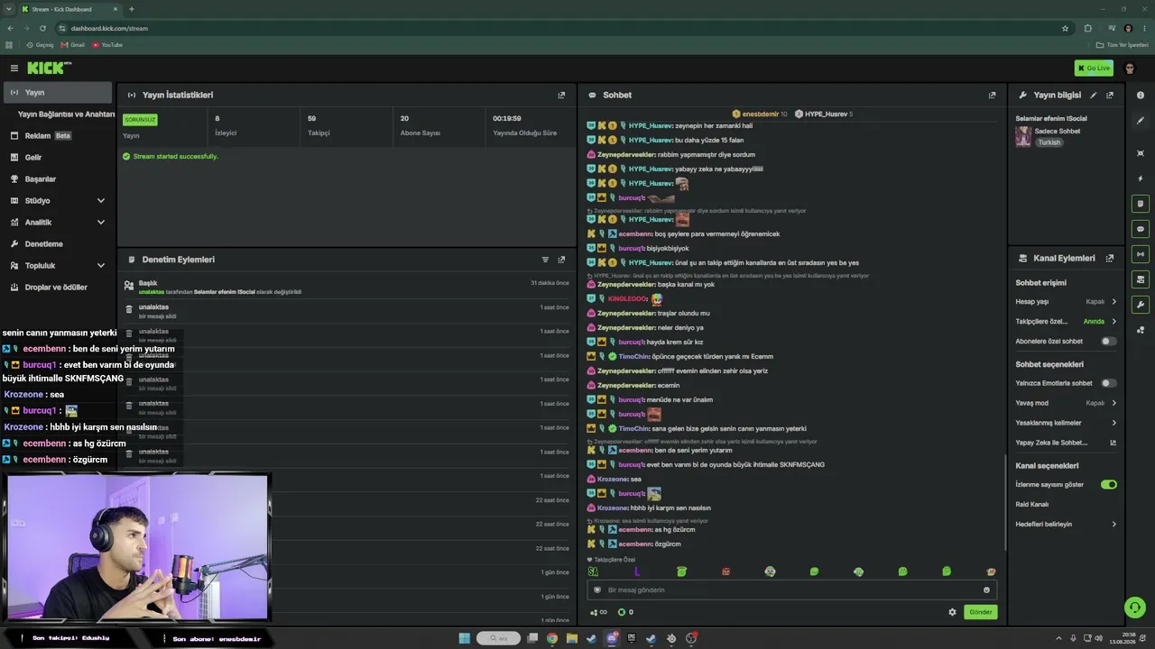Open Chrome from the taskbar
1155x649 pixels.
point(552,638)
